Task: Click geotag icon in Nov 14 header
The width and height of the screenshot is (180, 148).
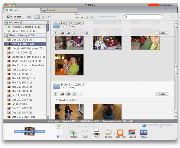Action: [74, 94]
